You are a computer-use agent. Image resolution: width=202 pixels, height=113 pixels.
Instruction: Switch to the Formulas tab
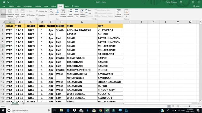tap(38, 6)
